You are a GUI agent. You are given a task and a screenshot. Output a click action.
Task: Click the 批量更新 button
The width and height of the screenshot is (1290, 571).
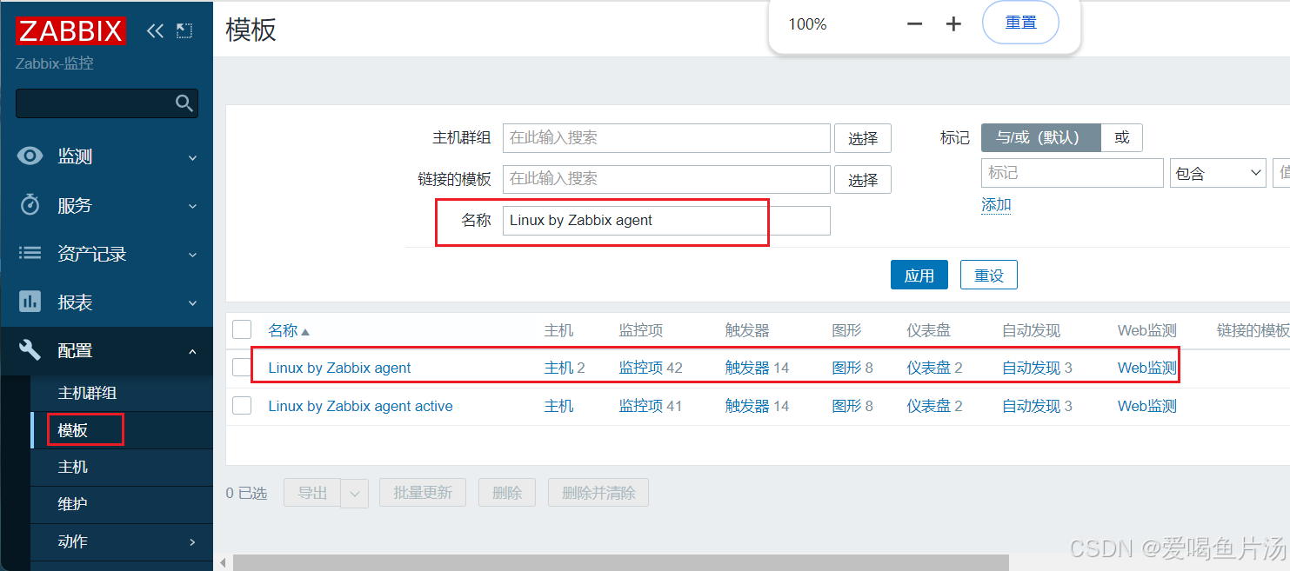point(422,493)
